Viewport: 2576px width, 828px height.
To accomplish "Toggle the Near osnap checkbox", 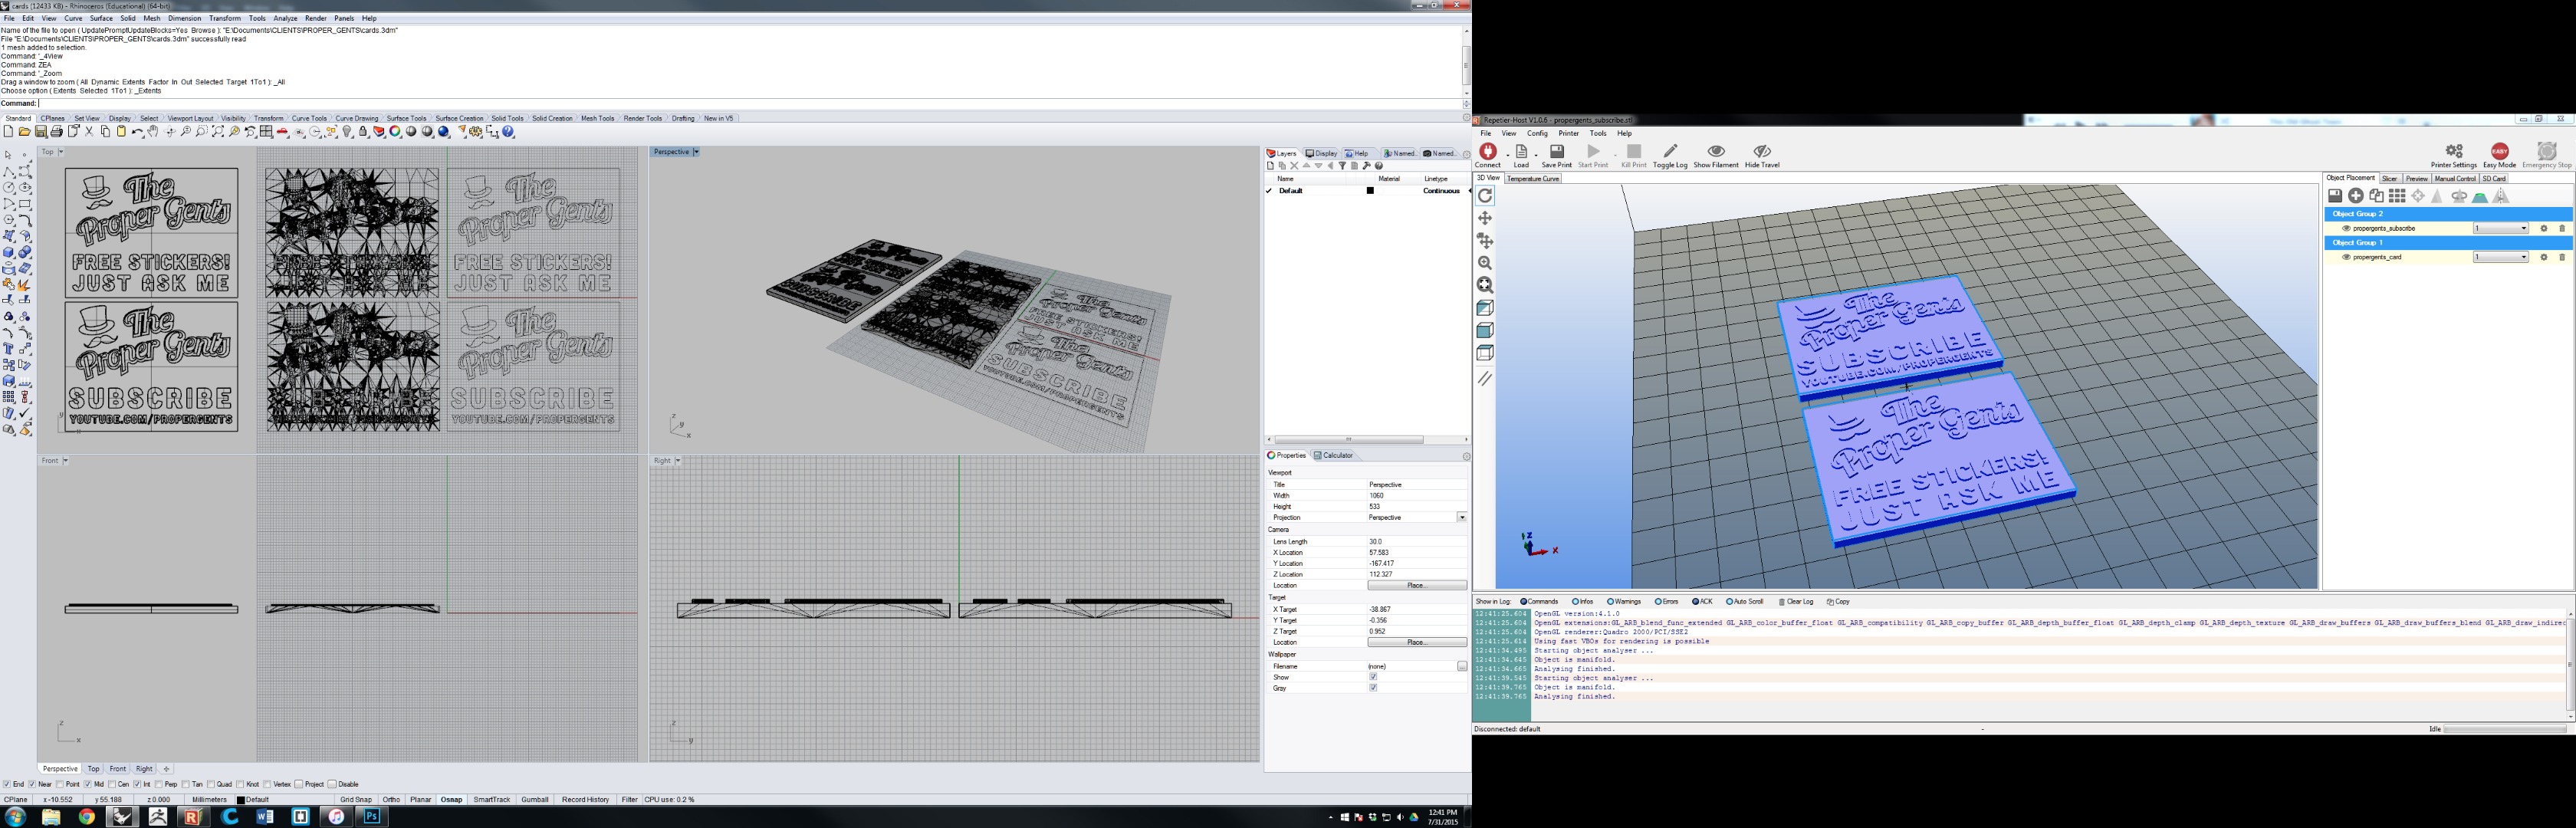I will point(31,784).
